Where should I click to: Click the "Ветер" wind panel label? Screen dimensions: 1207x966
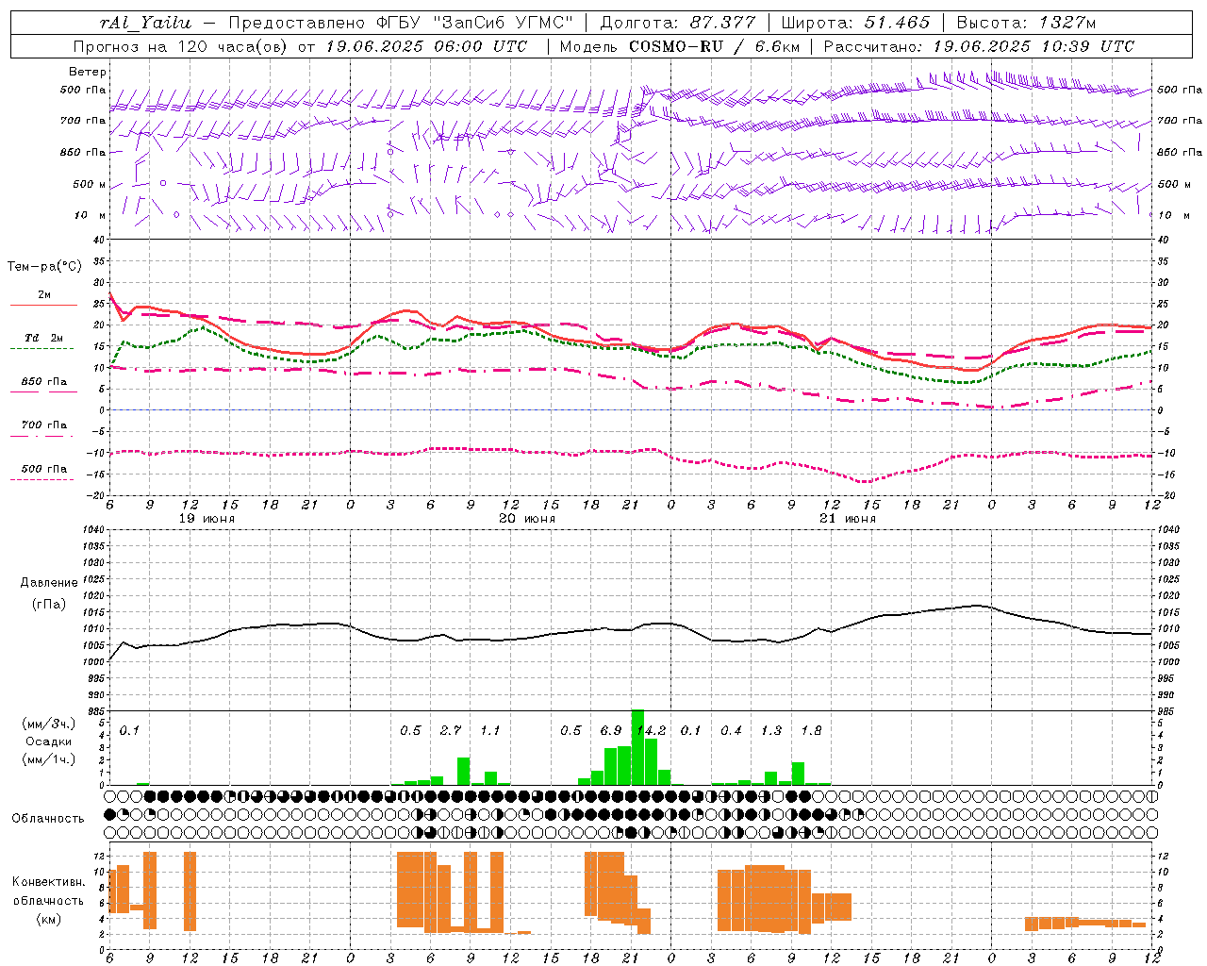88,72
